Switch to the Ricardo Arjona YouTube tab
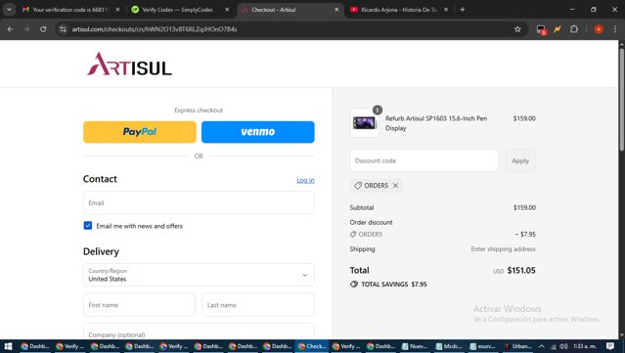Image resolution: width=625 pixels, height=353 pixels. pyautogui.click(x=399, y=9)
